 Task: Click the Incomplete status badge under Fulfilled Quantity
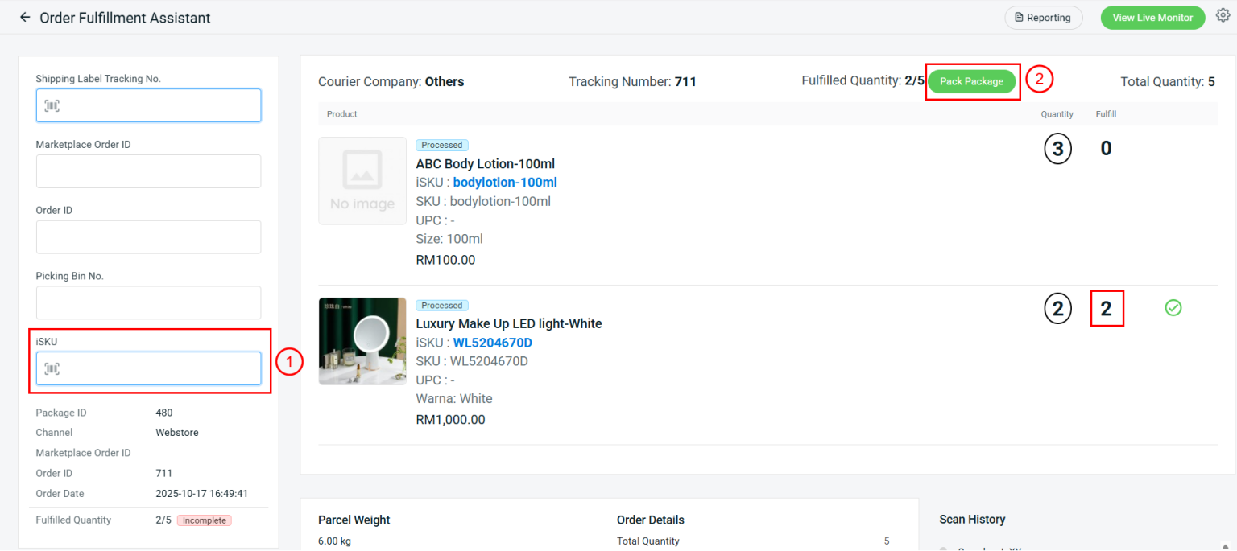(204, 520)
